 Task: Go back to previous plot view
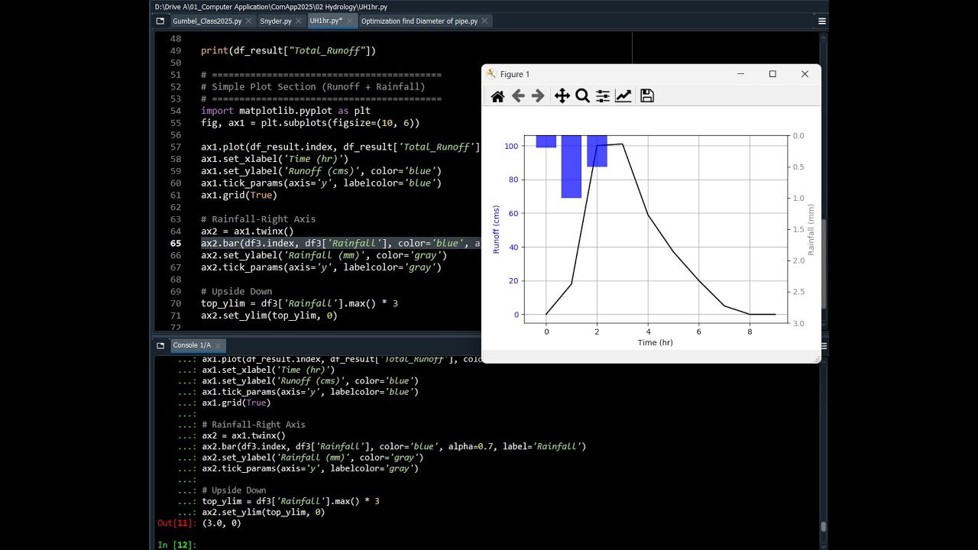pos(518,96)
